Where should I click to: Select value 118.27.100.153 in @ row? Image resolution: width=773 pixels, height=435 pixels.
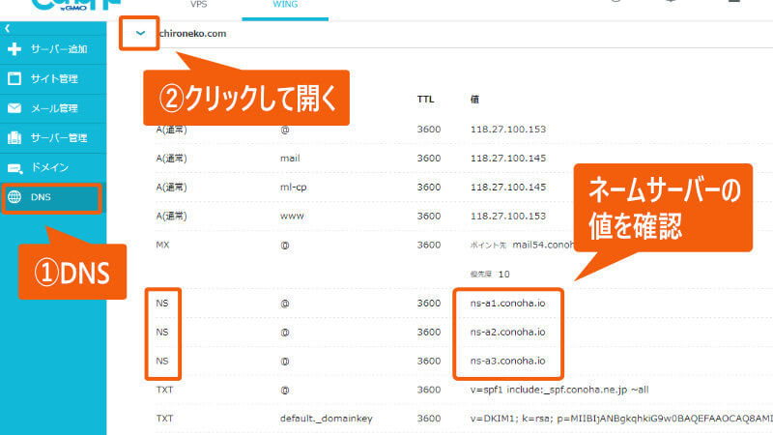(x=508, y=130)
